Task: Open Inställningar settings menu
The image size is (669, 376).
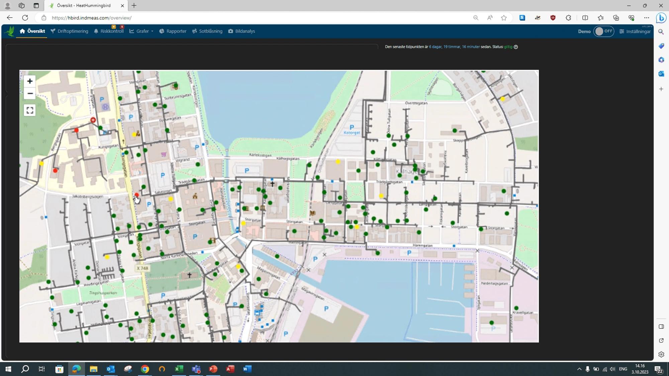Action: [x=635, y=31]
